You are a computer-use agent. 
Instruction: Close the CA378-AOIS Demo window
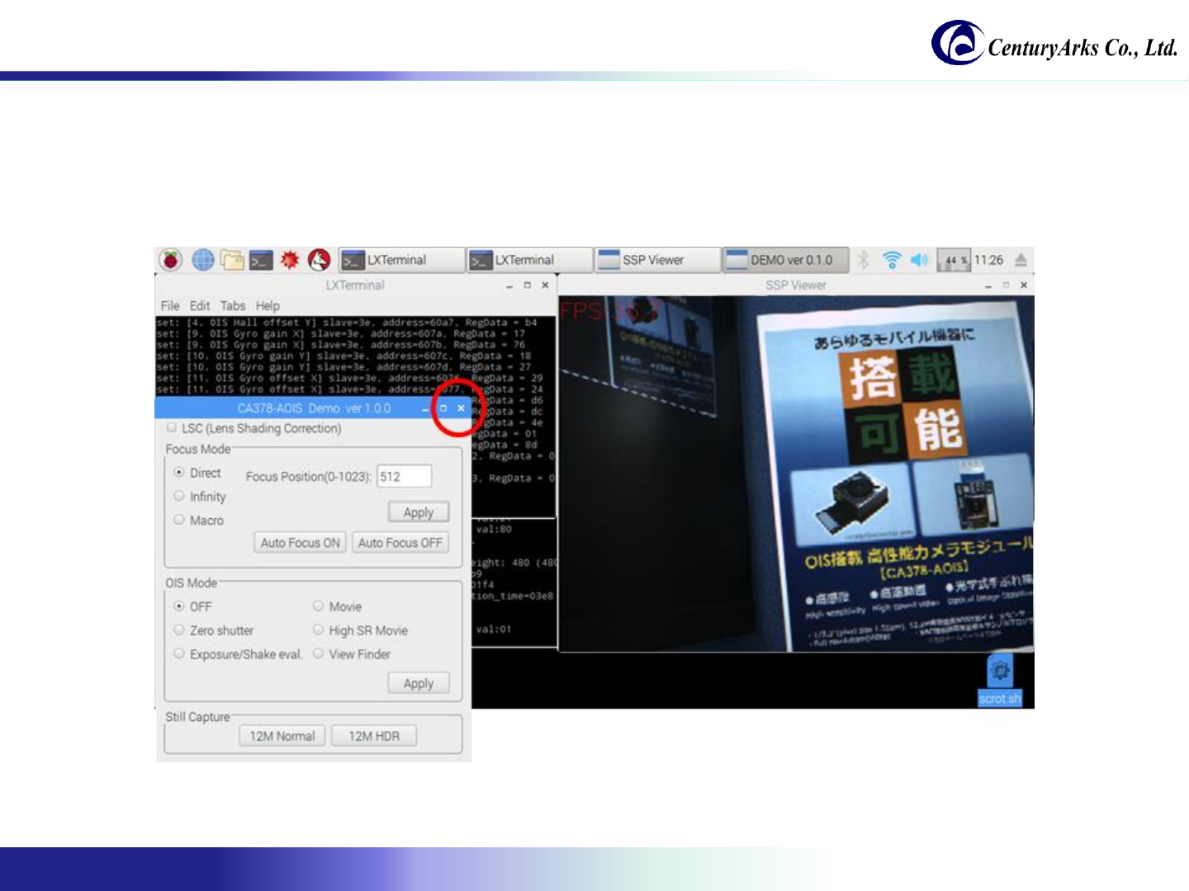pyautogui.click(x=461, y=408)
